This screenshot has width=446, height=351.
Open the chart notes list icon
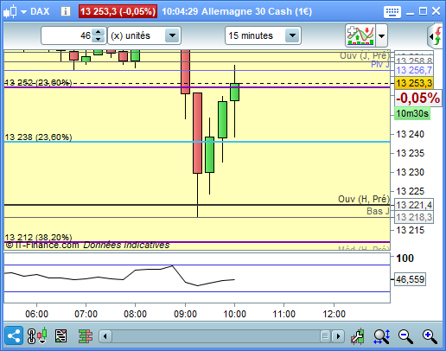pyautogui.click(x=61, y=336)
